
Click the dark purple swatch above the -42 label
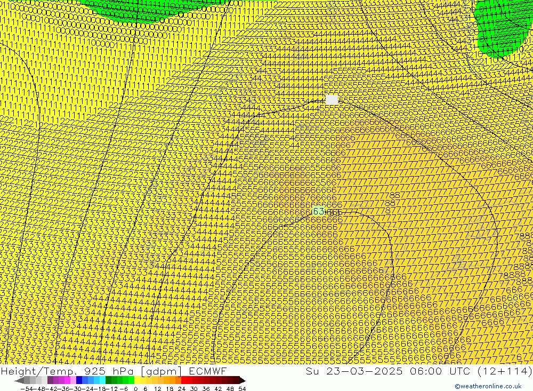tap(50, 381)
